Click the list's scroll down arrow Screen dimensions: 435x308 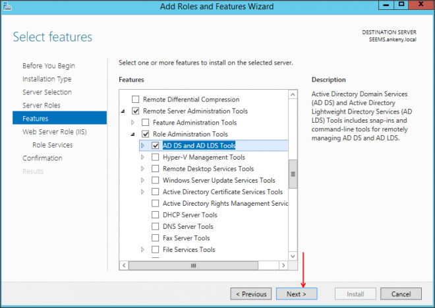pyautogui.click(x=293, y=255)
